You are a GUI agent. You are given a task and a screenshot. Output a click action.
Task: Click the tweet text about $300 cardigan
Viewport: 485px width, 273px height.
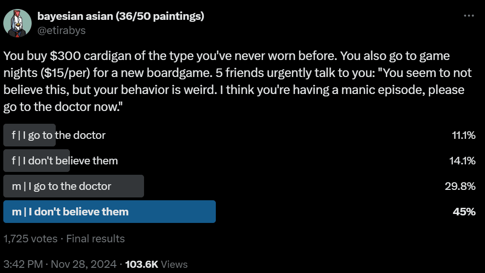pyautogui.click(x=238, y=81)
